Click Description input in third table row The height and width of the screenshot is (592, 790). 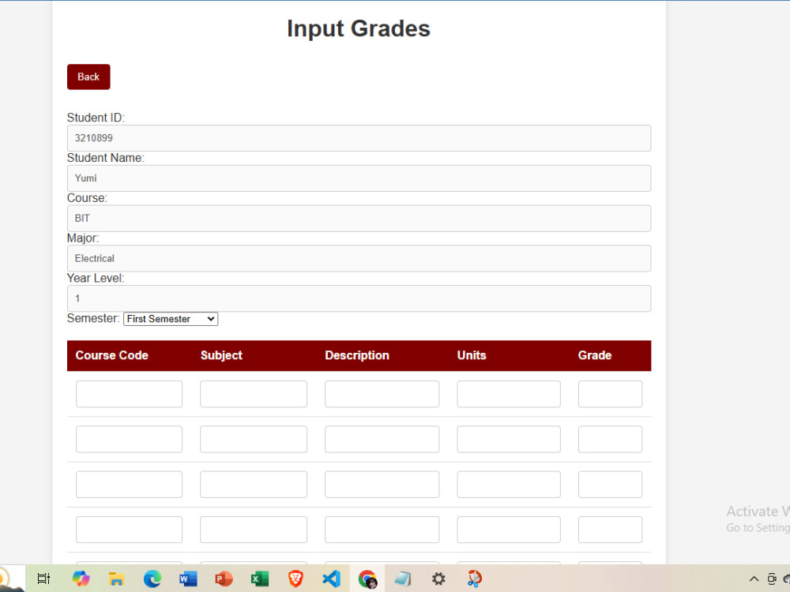point(382,485)
